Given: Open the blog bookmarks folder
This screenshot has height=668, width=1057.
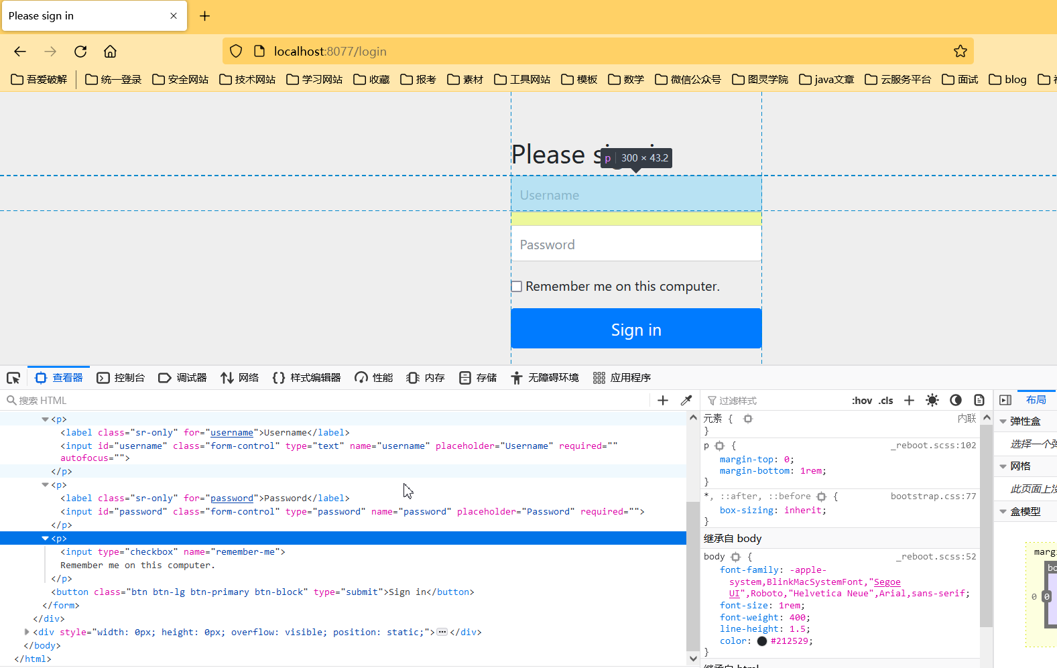Looking at the screenshot, I should [1007, 79].
